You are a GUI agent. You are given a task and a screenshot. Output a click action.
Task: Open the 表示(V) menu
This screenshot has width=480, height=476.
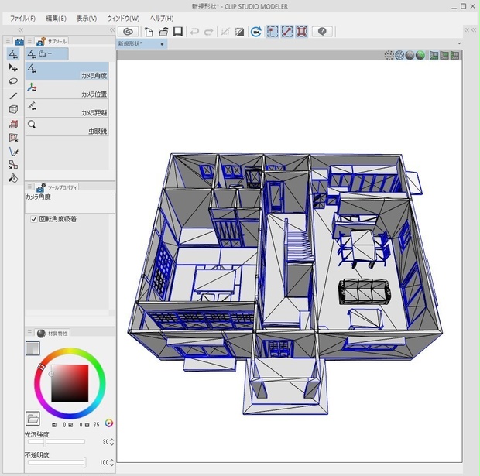87,19
